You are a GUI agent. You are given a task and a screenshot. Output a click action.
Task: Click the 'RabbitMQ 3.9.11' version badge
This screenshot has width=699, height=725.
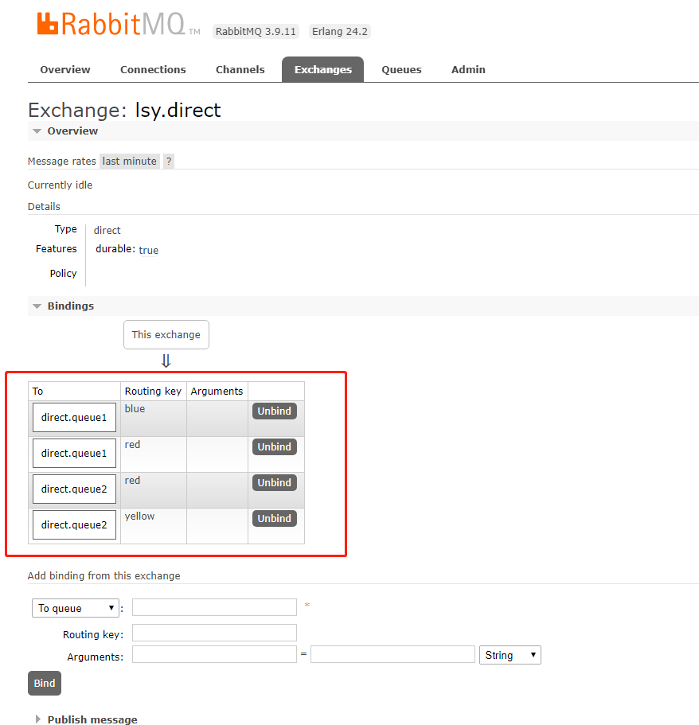[x=256, y=32]
